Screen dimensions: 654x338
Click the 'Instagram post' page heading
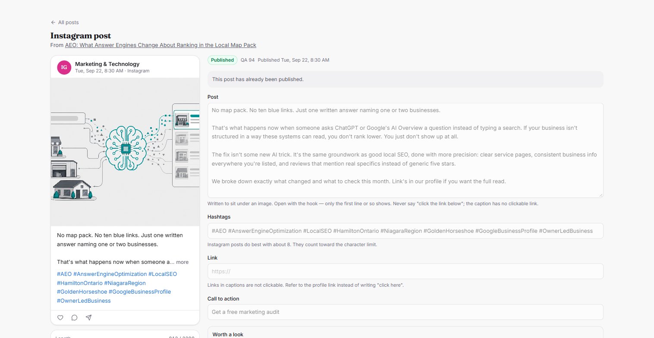tap(81, 36)
